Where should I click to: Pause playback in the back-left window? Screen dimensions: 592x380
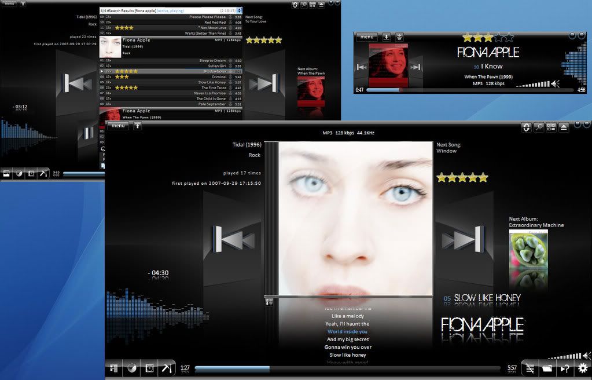point(89,133)
